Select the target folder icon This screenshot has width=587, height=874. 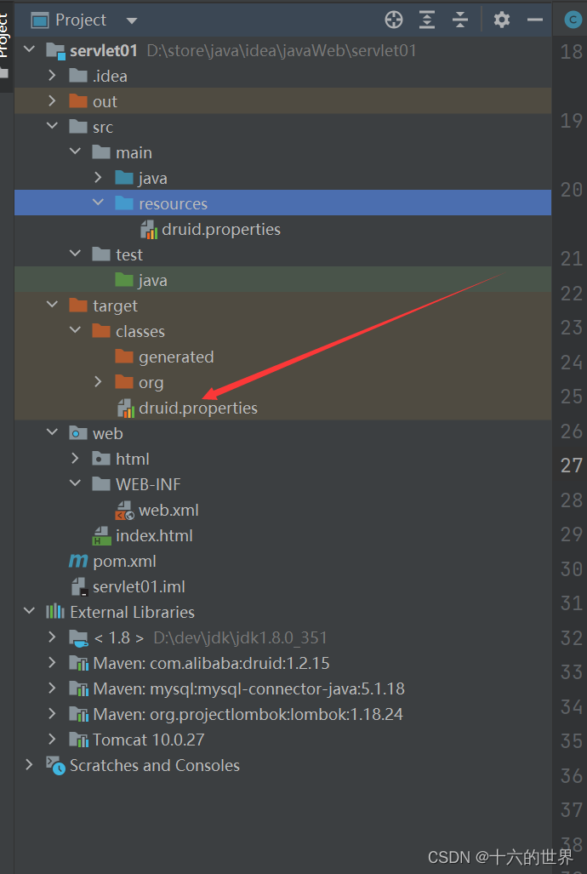click(x=78, y=306)
